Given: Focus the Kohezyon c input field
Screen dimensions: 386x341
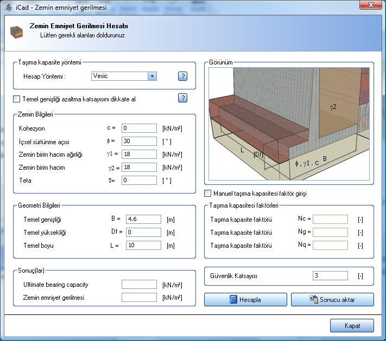Looking at the screenshot, I should coord(139,128).
